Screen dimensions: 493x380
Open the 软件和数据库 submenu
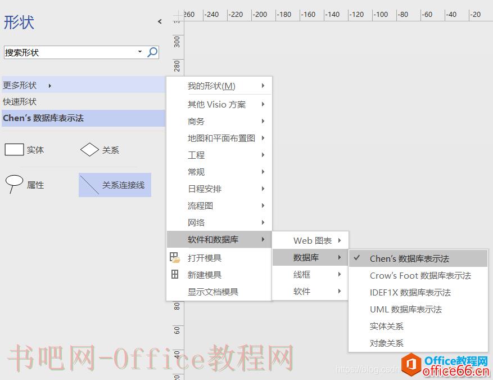point(219,240)
